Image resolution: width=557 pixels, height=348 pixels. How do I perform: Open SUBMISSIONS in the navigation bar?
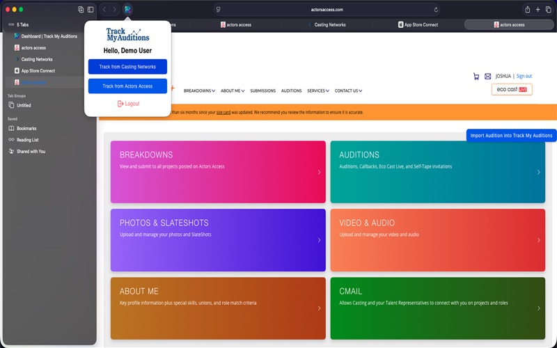pyautogui.click(x=263, y=91)
